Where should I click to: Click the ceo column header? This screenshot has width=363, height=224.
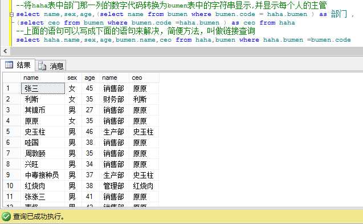pos(144,78)
